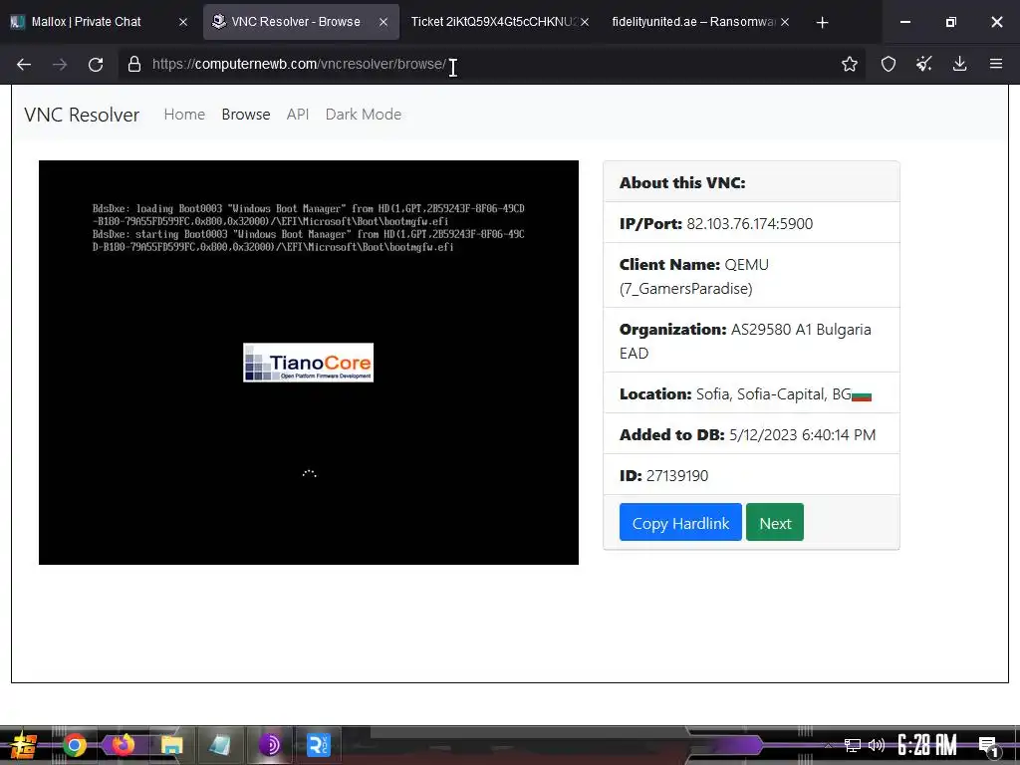
Task: Open the downloads panel
Action: (959, 64)
